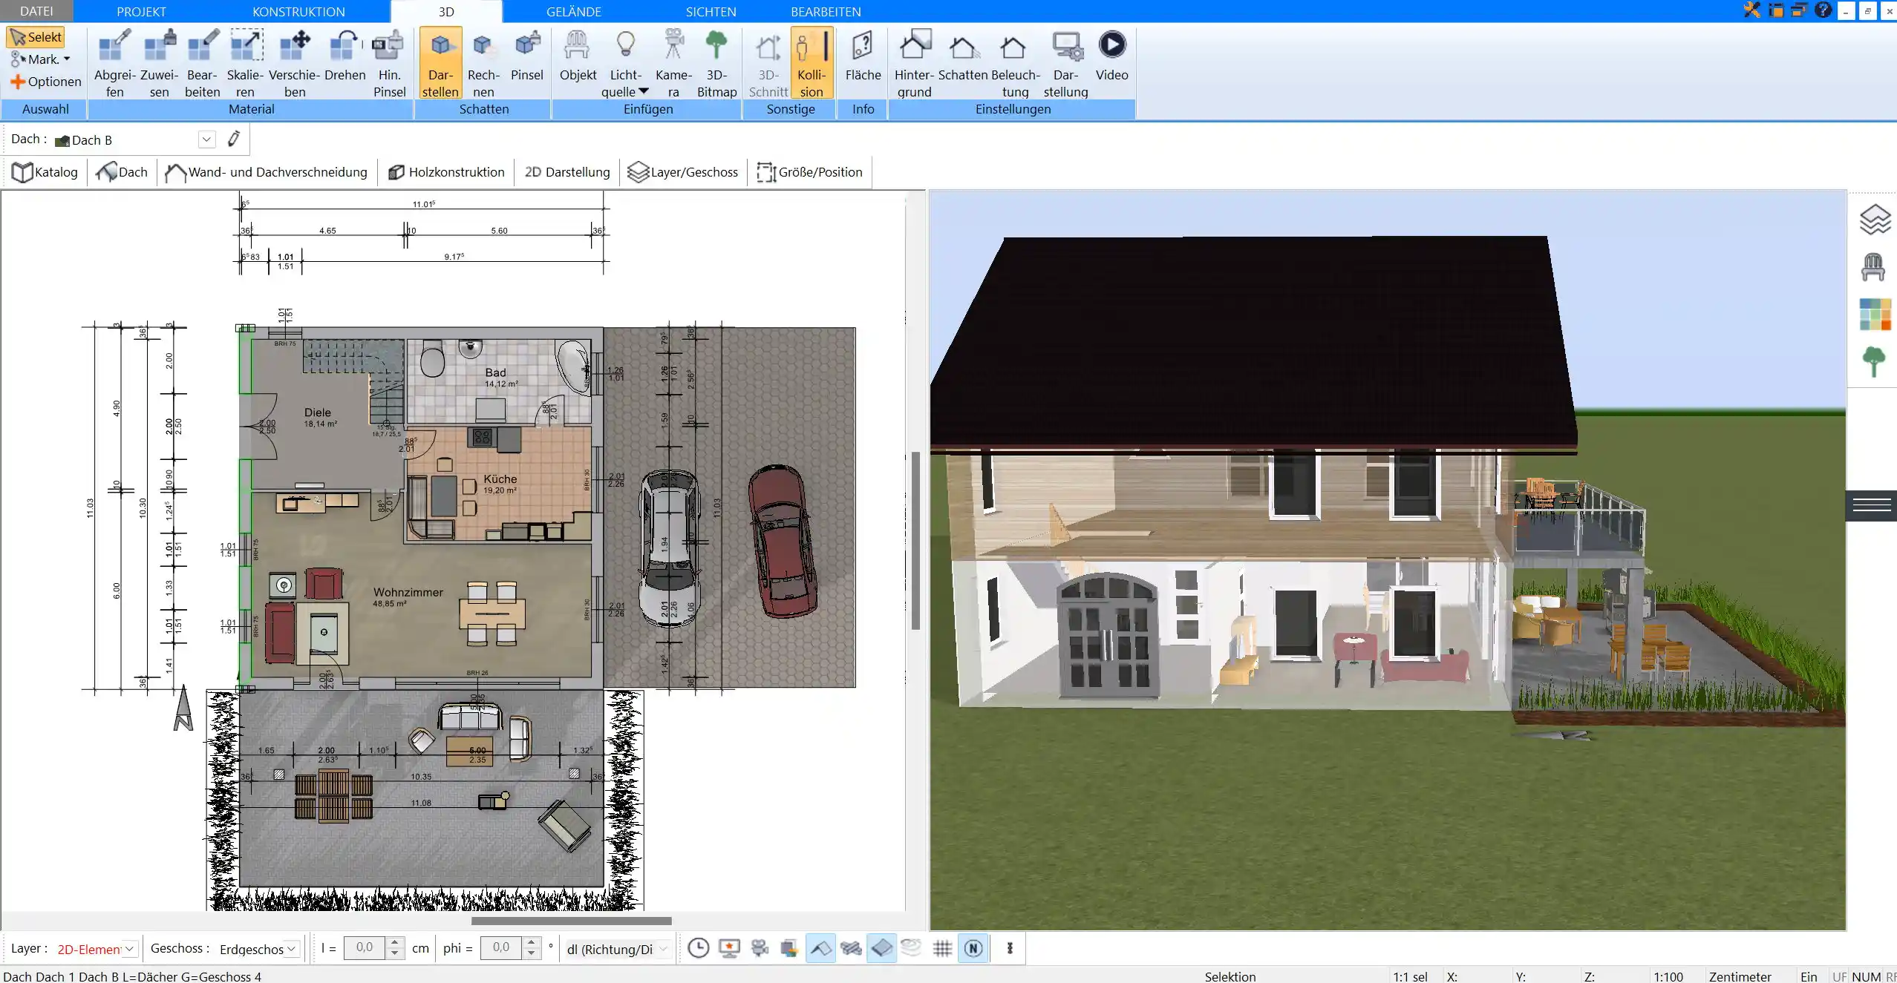Image resolution: width=1897 pixels, height=983 pixels.
Task: Open the wrench and screwdriver tools icon
Action: [1752, 10]
